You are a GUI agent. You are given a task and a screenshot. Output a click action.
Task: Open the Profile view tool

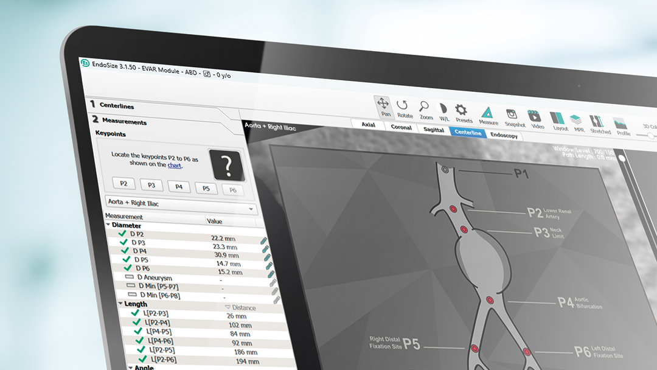[x=622, y=126]
